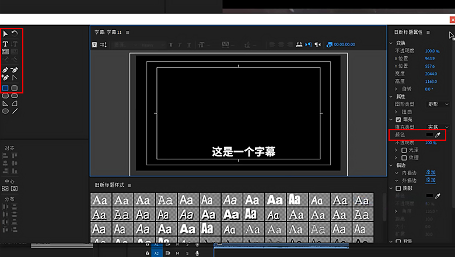
Task: Click the shadow color swatch
Action: 429,196
